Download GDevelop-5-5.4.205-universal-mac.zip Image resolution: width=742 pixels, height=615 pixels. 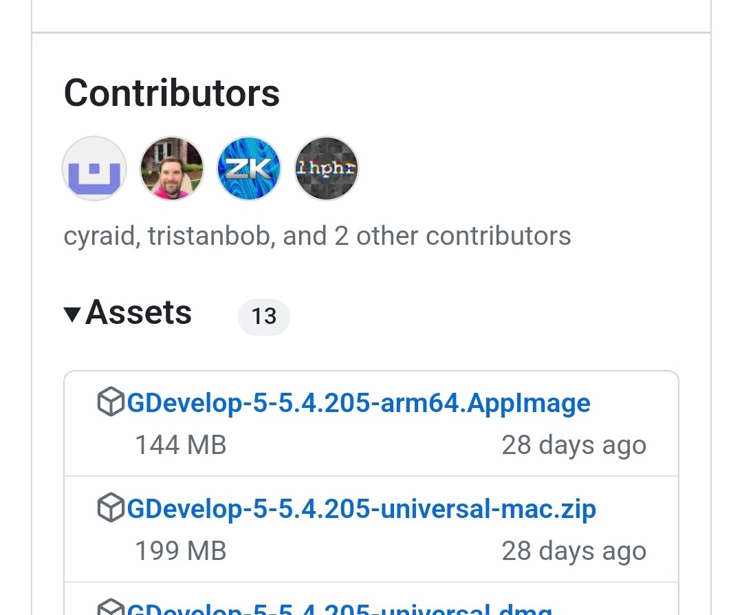coord(362,508)
